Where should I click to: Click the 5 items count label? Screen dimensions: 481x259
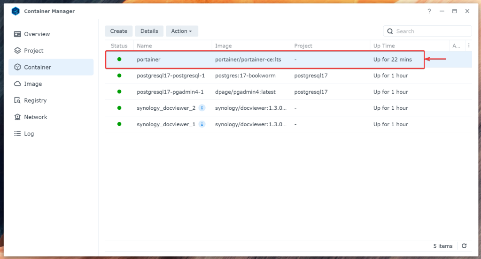pyautogui.click(x=442, y=246)
